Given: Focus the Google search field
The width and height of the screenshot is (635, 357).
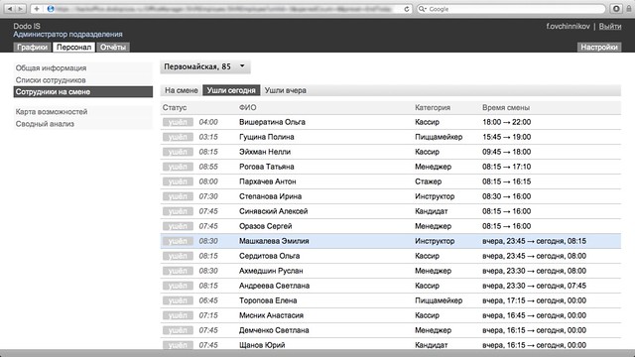Looking at the screenshot, I should click(x=511, y=9).
